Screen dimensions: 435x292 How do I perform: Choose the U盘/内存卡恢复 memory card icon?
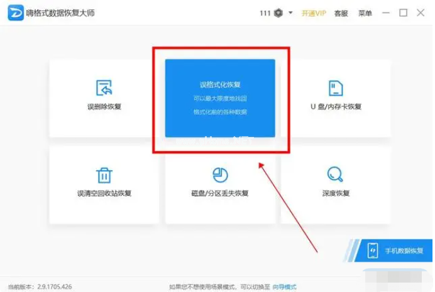pos(336,88)
